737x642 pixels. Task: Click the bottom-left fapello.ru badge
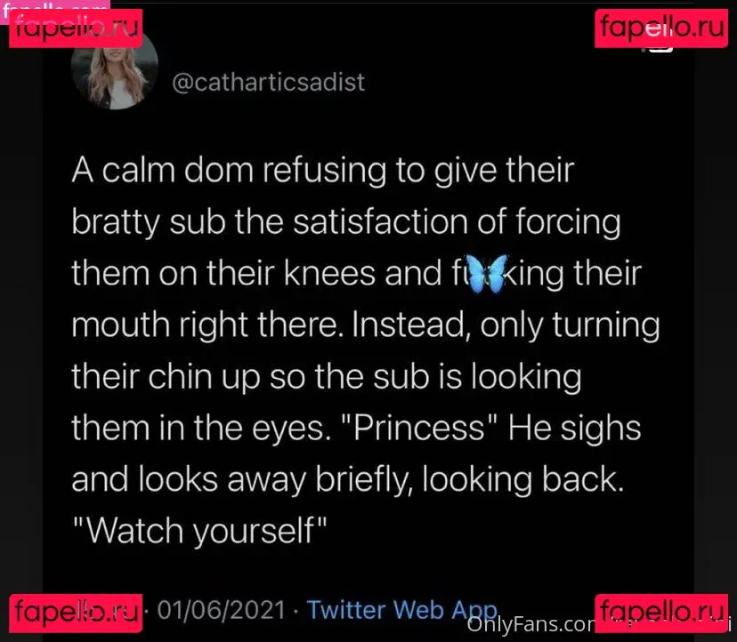tap(76, 613)
